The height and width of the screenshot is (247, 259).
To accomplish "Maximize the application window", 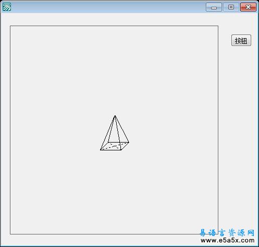I will [231, 7].
